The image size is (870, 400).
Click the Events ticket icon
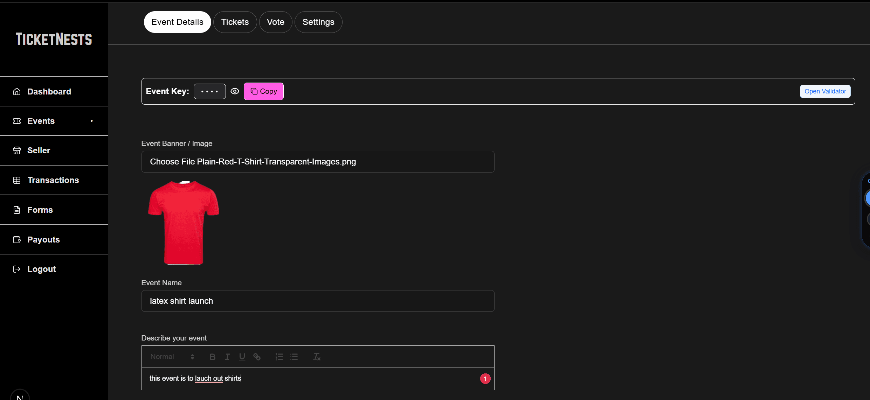click(17, 121)
